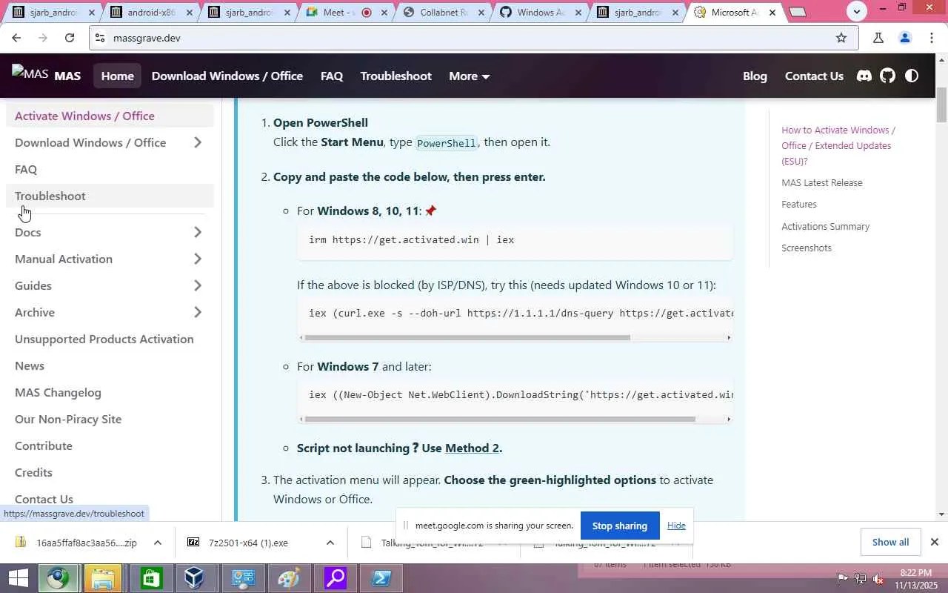
Task: Open Activations Summary in page outline
Action: 825,226
